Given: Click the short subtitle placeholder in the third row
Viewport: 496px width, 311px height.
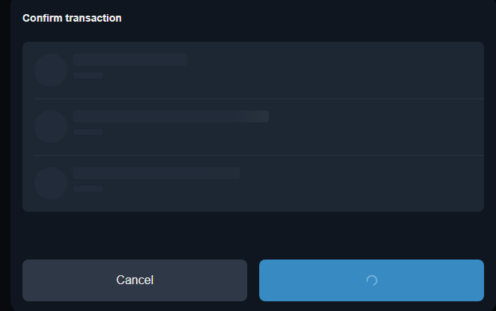Looking at the screenshot, I should [x=88, y=189].
